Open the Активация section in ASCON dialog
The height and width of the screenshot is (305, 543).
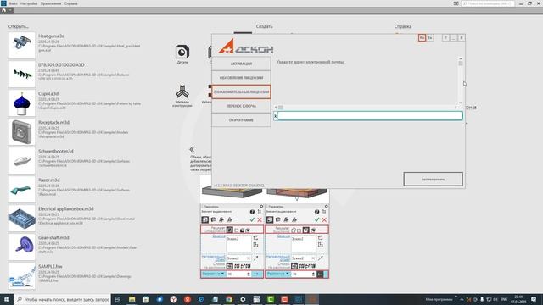[x=241, y=64]
